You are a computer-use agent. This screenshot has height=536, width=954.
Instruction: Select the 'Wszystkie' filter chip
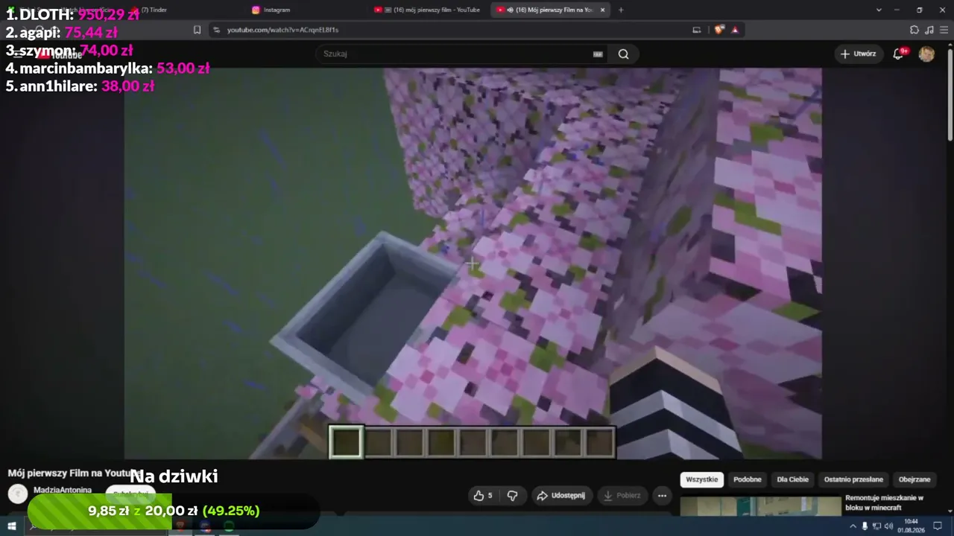coord(701,479)
